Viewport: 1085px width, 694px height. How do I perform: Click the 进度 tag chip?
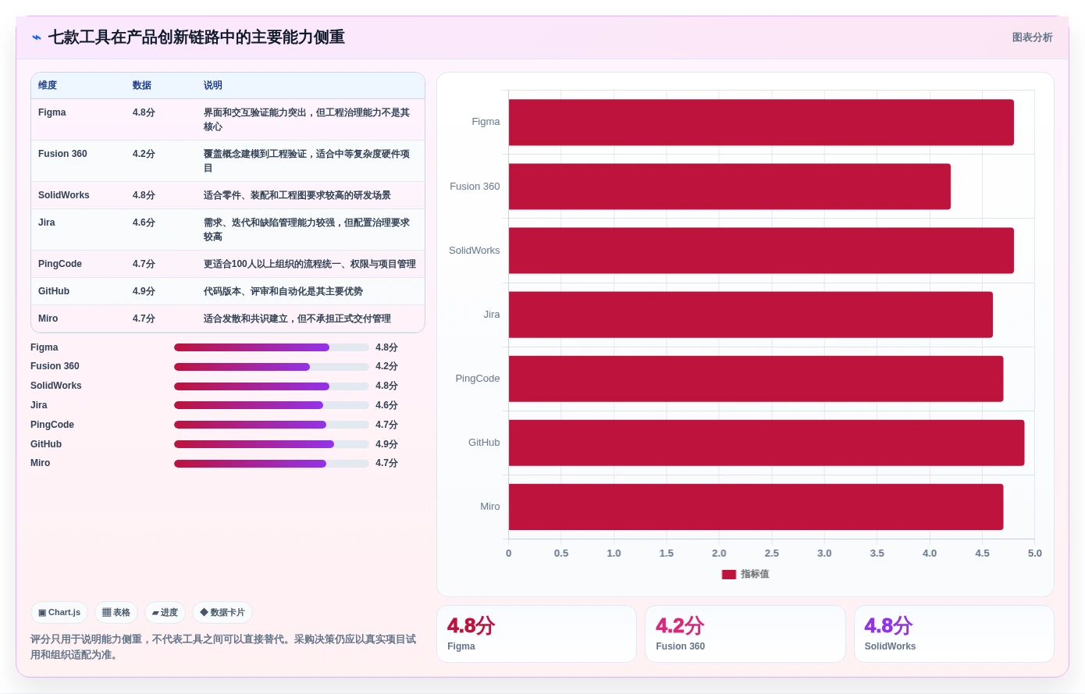pos(165,613)
